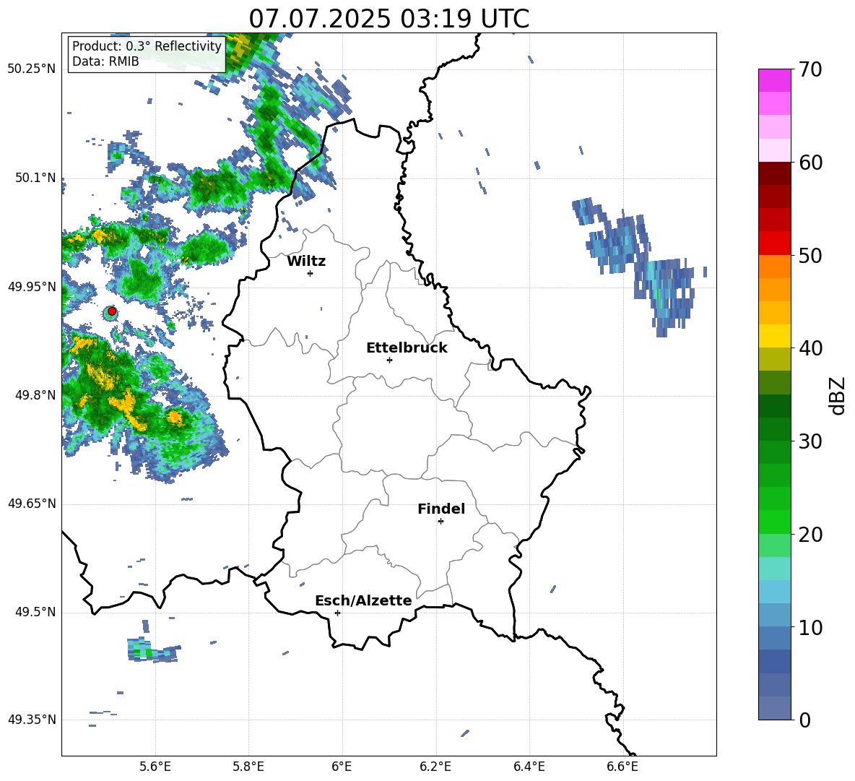This screenshot has height=781, width=855.
Task: Click the colorbar tick label 60
Action: tap(810, 163)
